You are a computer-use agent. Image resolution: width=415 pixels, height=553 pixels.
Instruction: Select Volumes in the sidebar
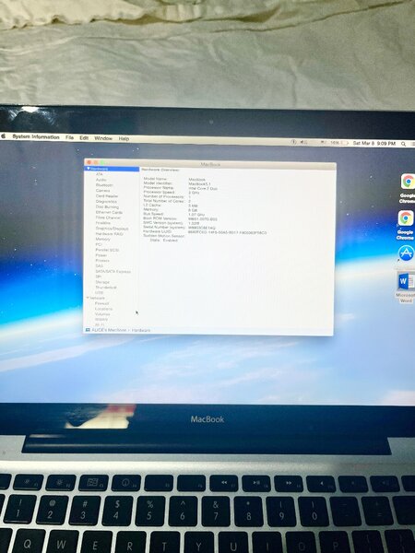point(102,314)
